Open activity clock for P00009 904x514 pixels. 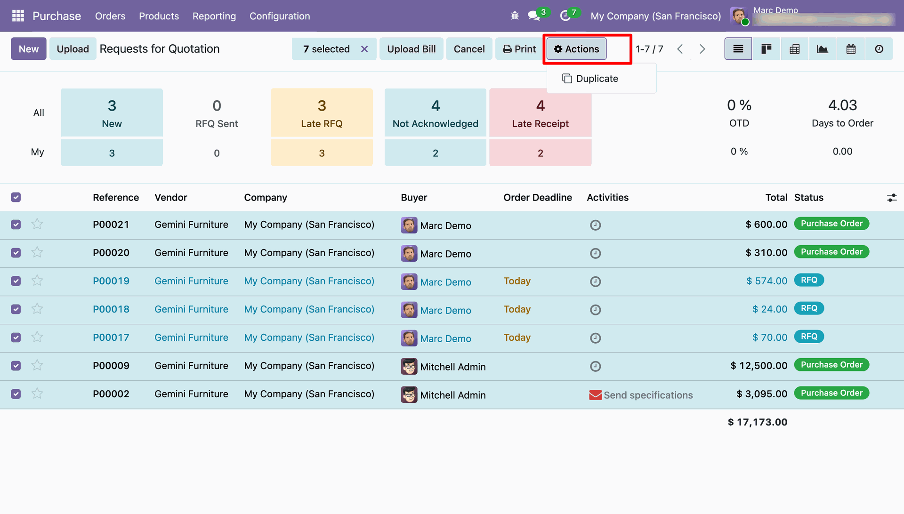[595, 366]
